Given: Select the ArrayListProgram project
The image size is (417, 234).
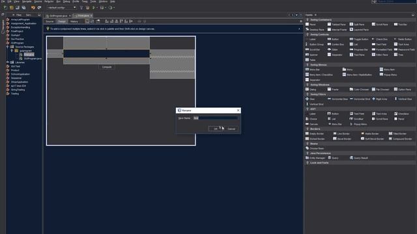Looking at the screenshot, I should (x=20, y=19).
